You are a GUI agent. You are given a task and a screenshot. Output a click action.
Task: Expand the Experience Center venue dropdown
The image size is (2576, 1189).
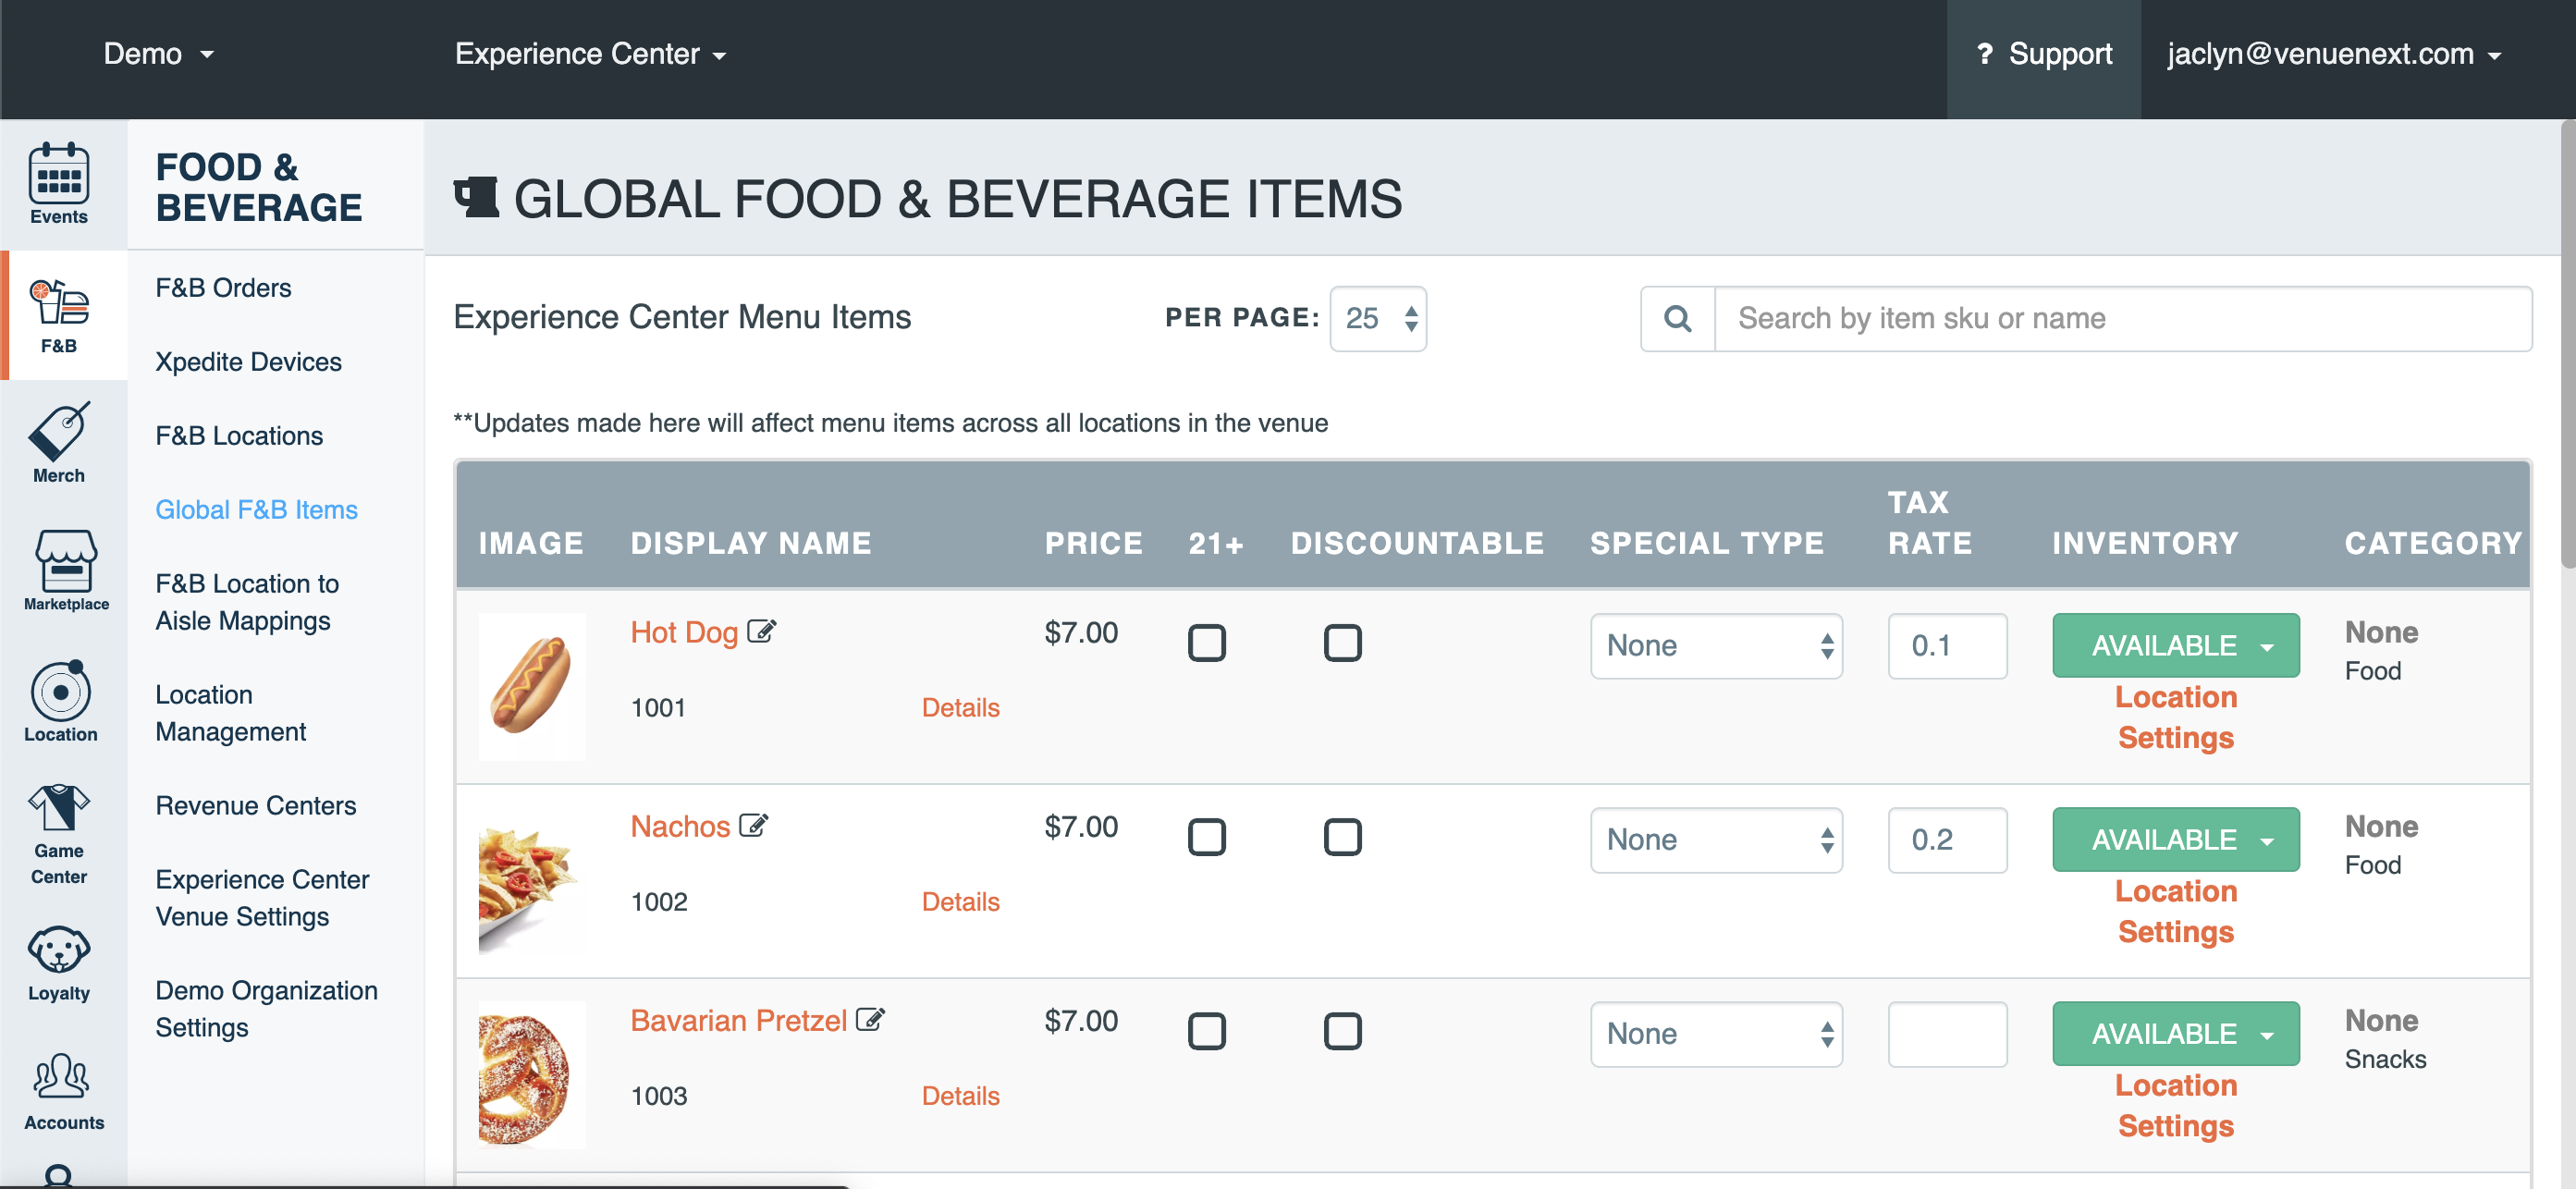pos(591,54)
